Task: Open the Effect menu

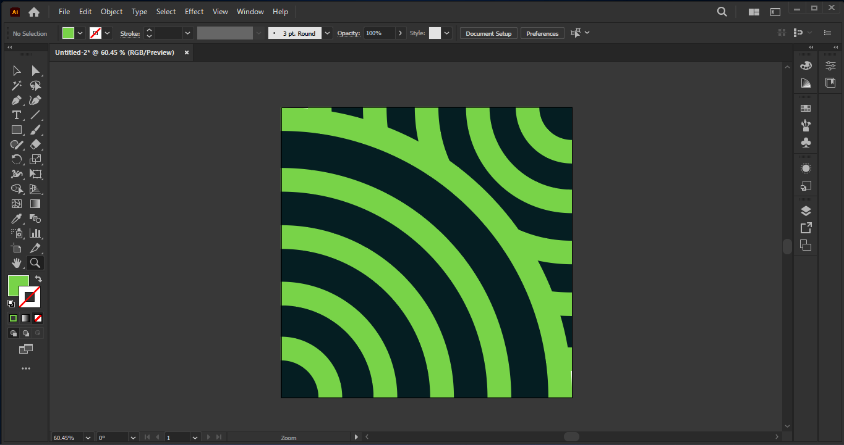Action: point(194,12)
